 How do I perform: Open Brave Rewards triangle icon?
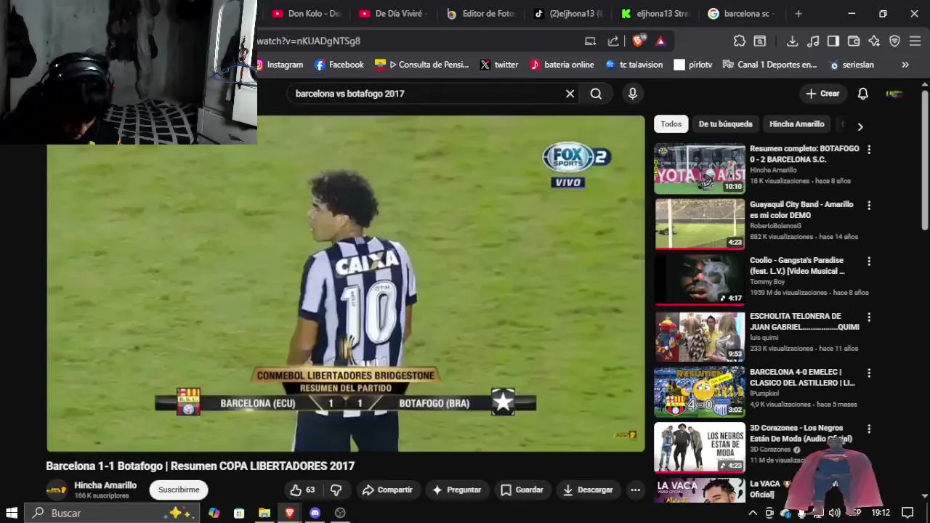[660, 41]
